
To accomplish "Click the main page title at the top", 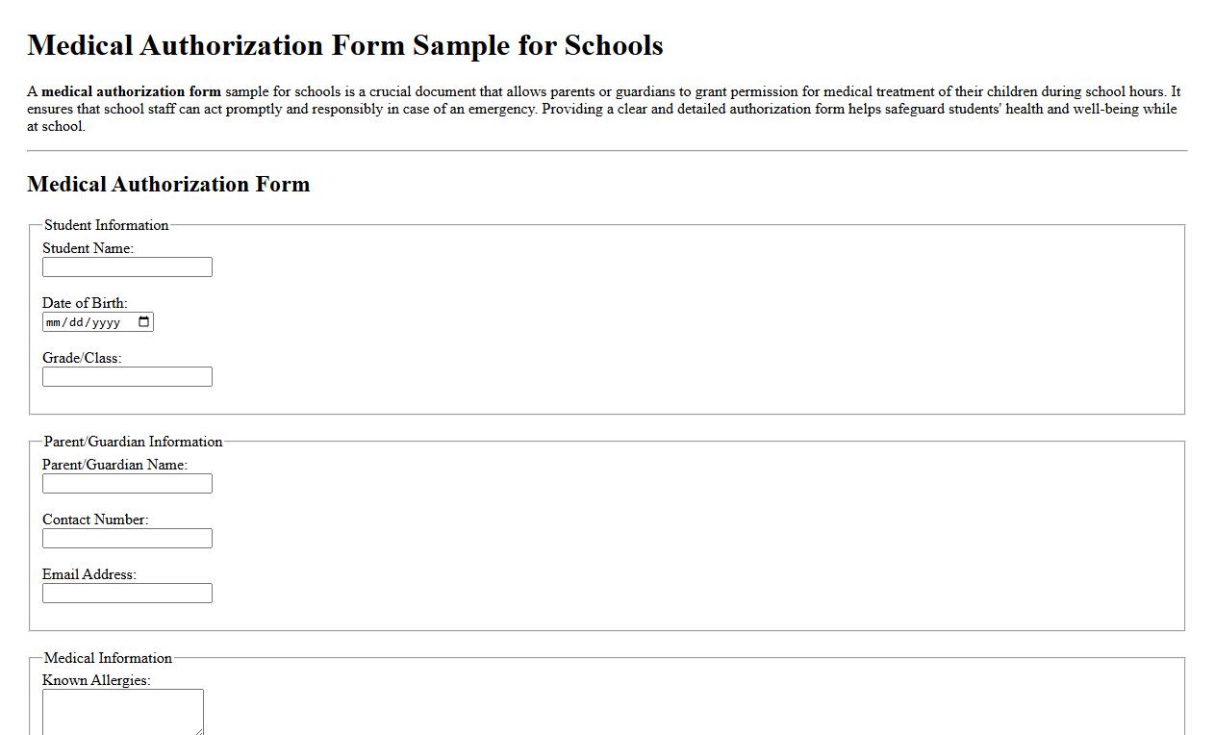I will tap(345, 44).
